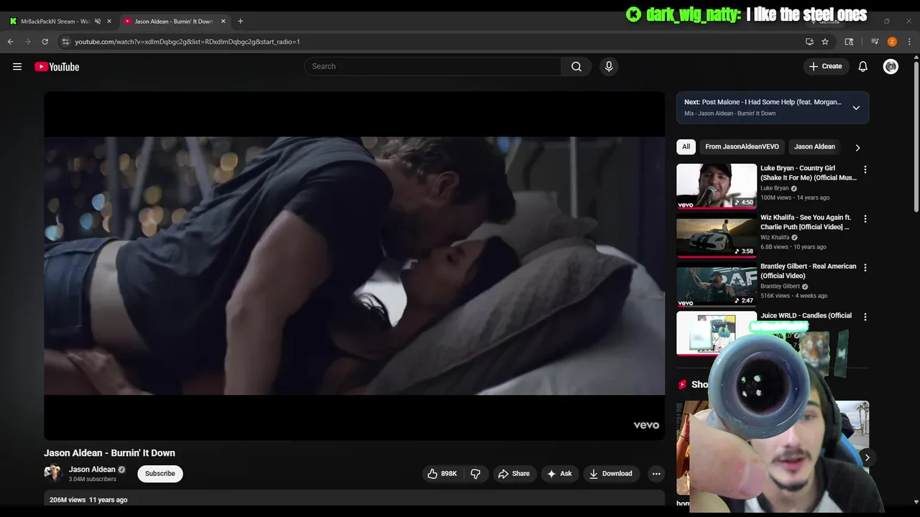Open the browser media controls icon

pos(875,42)
